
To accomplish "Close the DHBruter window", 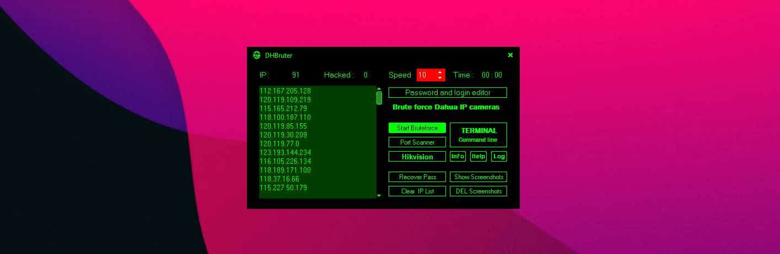I will coord(510,55).
